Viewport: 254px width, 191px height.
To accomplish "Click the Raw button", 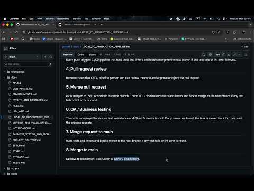I will pos(218,55).
